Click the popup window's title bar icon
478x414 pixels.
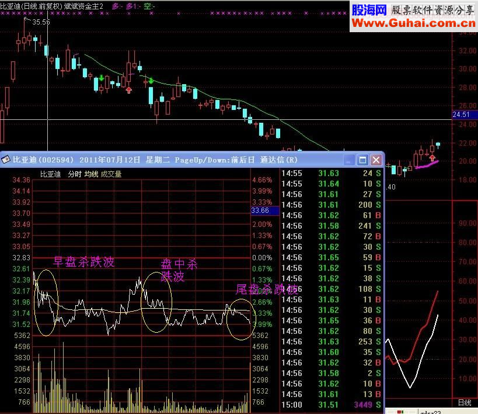(x=5, y=160)
